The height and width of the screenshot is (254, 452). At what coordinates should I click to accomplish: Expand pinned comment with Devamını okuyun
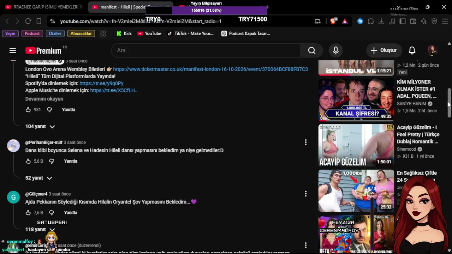pyautogui.click(x=44, y=99)
